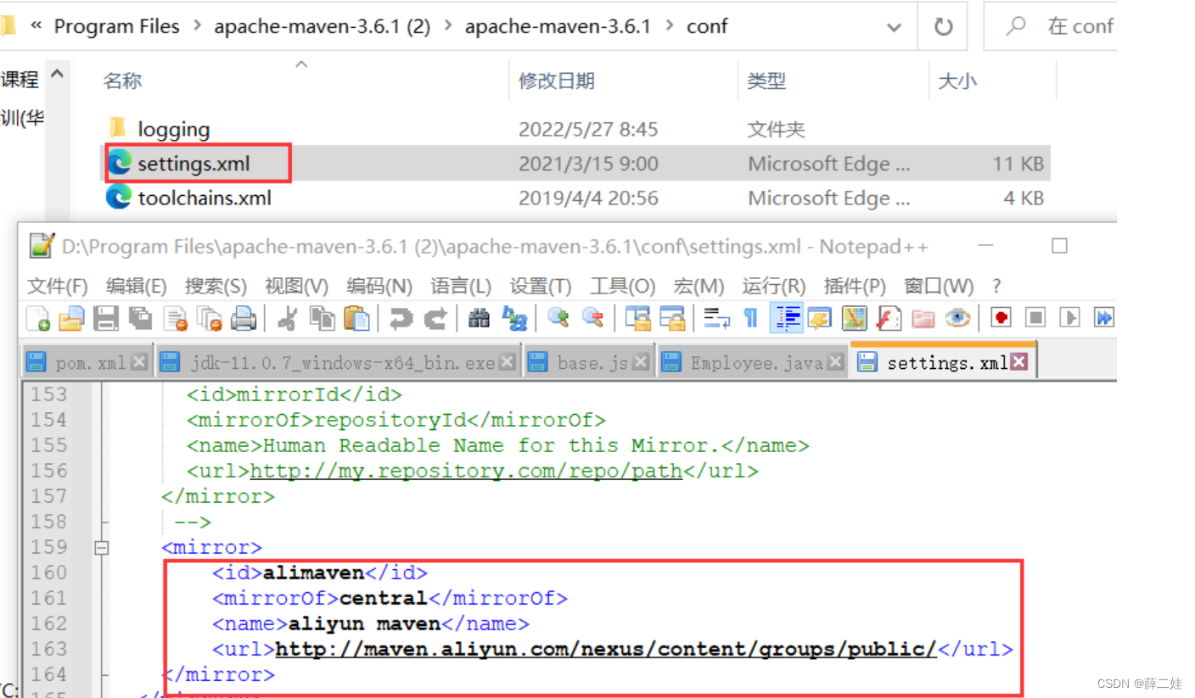Open the 编码(N) menu
Viewport: 1195px width, 698px height.
[379, 286]
